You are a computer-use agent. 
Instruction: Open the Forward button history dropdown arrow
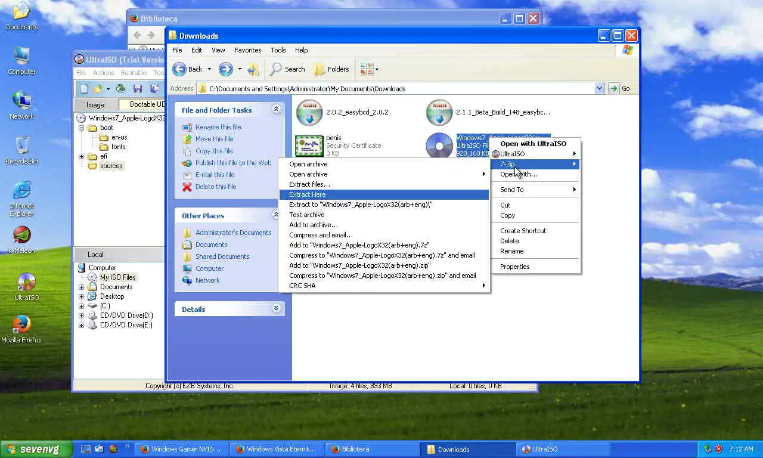[240, 69]
